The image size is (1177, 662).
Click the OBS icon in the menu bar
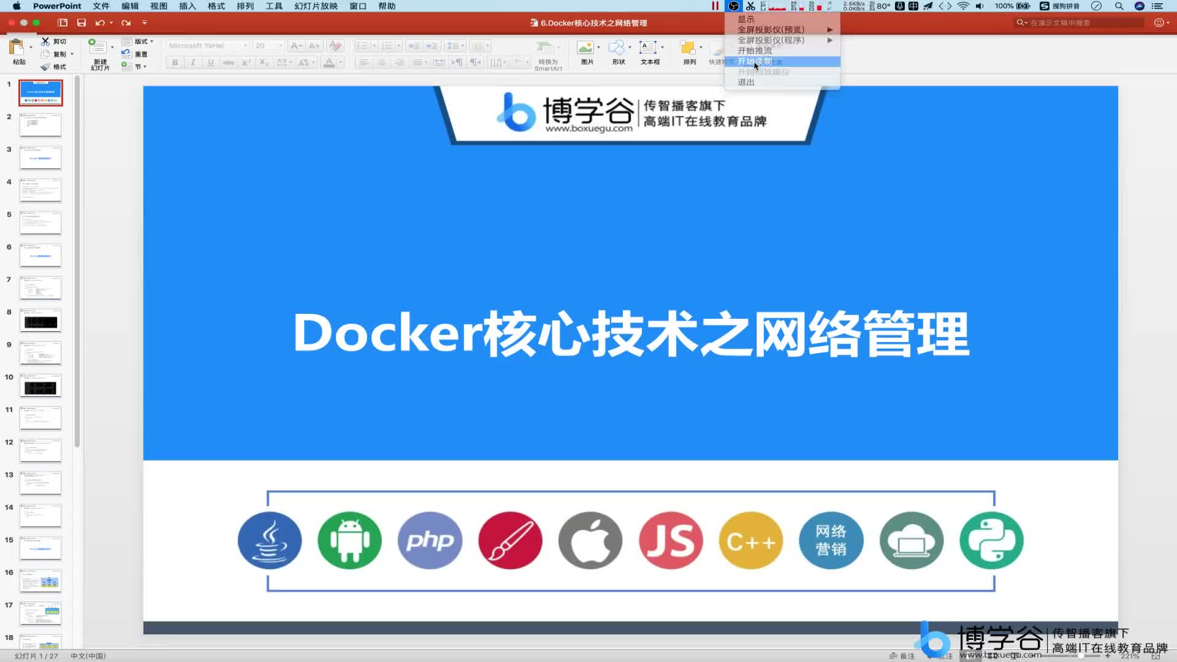tap(734, 6)
